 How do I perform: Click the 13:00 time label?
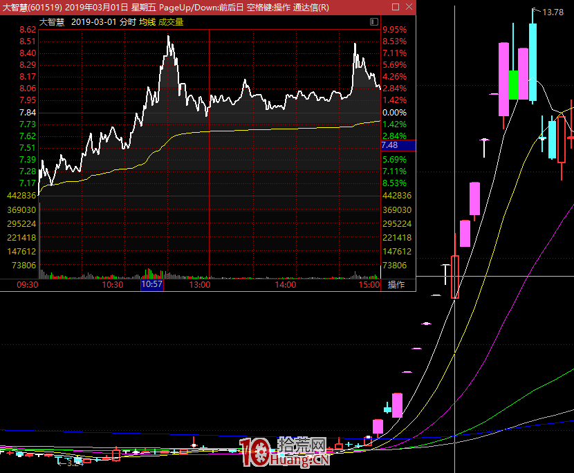pyautogui.click(x=200, y=284)
